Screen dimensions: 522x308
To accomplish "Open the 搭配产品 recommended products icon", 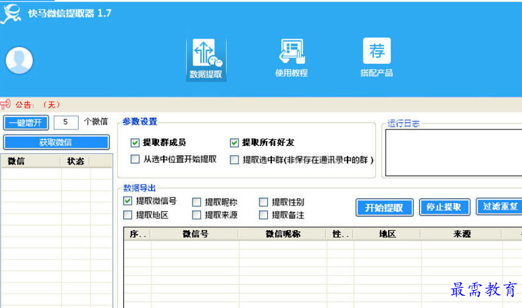I will pos(376,58).
